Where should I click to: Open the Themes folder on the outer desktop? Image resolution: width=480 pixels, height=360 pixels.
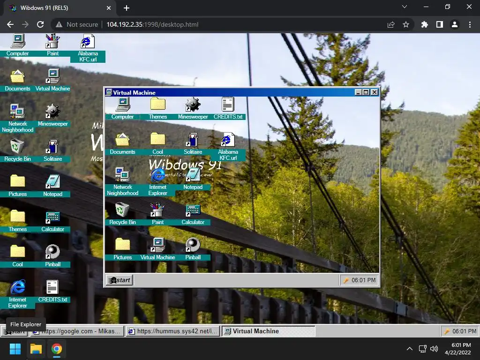click(x=17, y=221)
